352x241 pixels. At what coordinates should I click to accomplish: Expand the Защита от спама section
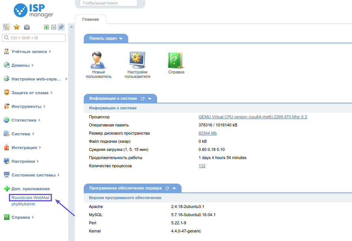pyautogui.click(x=52, y=93)
